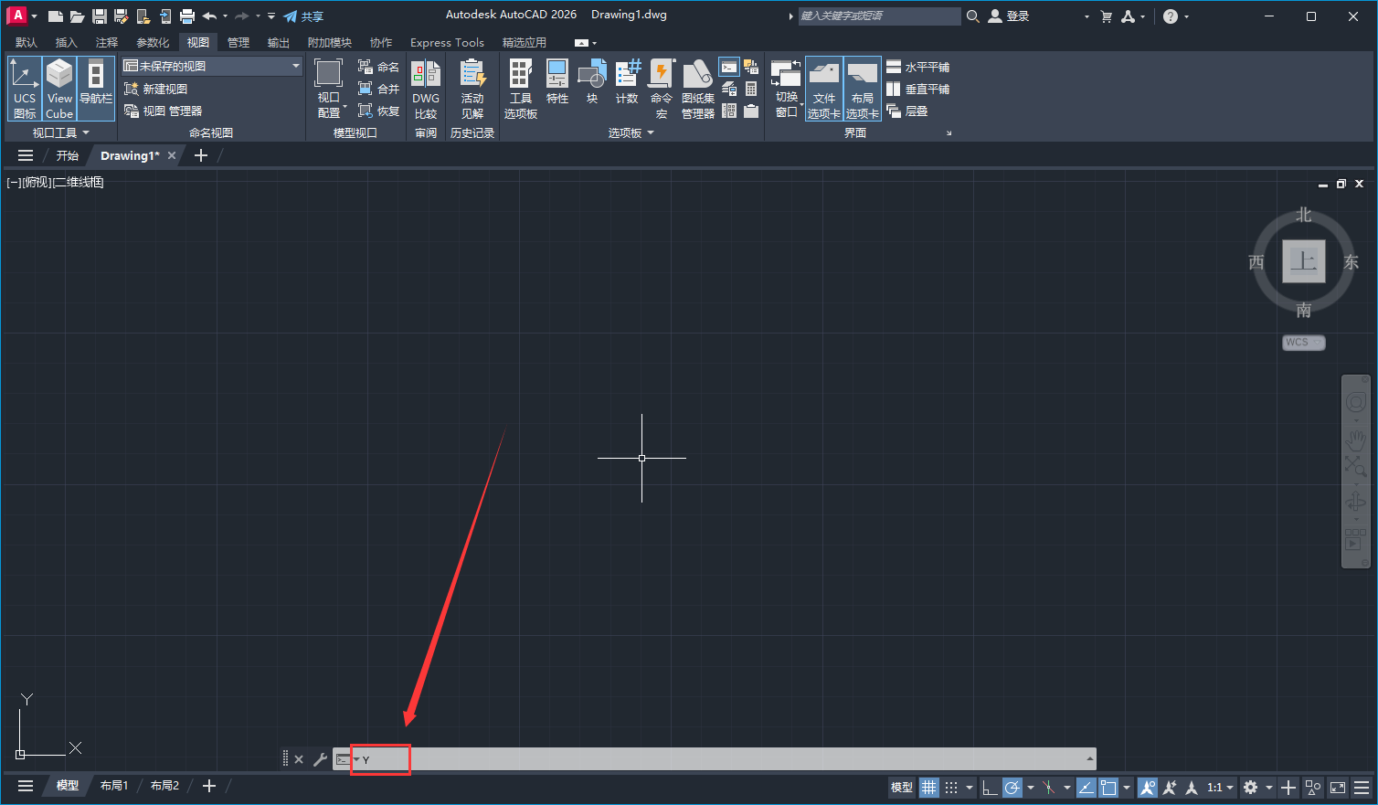Click 垂直平铺 tile vertically
This screenshot has height=805, width=1378.
pos(917,89)
